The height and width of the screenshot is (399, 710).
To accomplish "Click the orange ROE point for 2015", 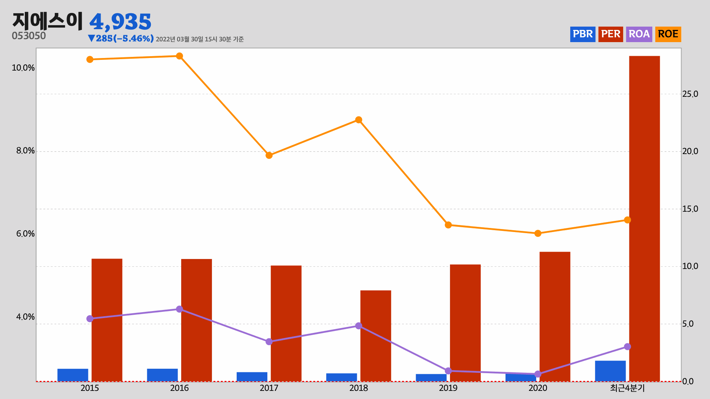I will coord(90,59).
